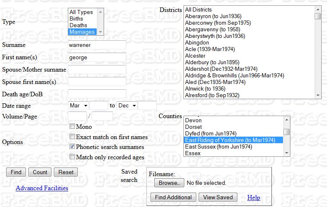Select Alresford (to Sep1932) district

coord(249,95)
